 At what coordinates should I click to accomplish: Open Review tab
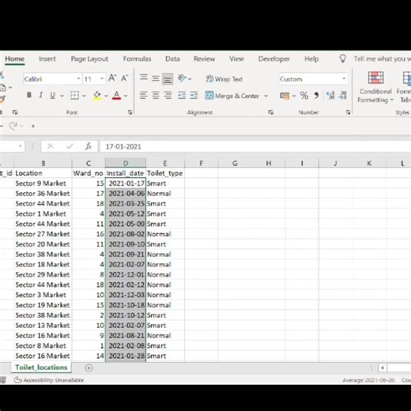tap(204, 58)
